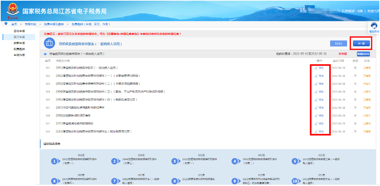The image size is (380, 186).
Task: Click 关闭当页 at the top right
Action: click(373, 11)
